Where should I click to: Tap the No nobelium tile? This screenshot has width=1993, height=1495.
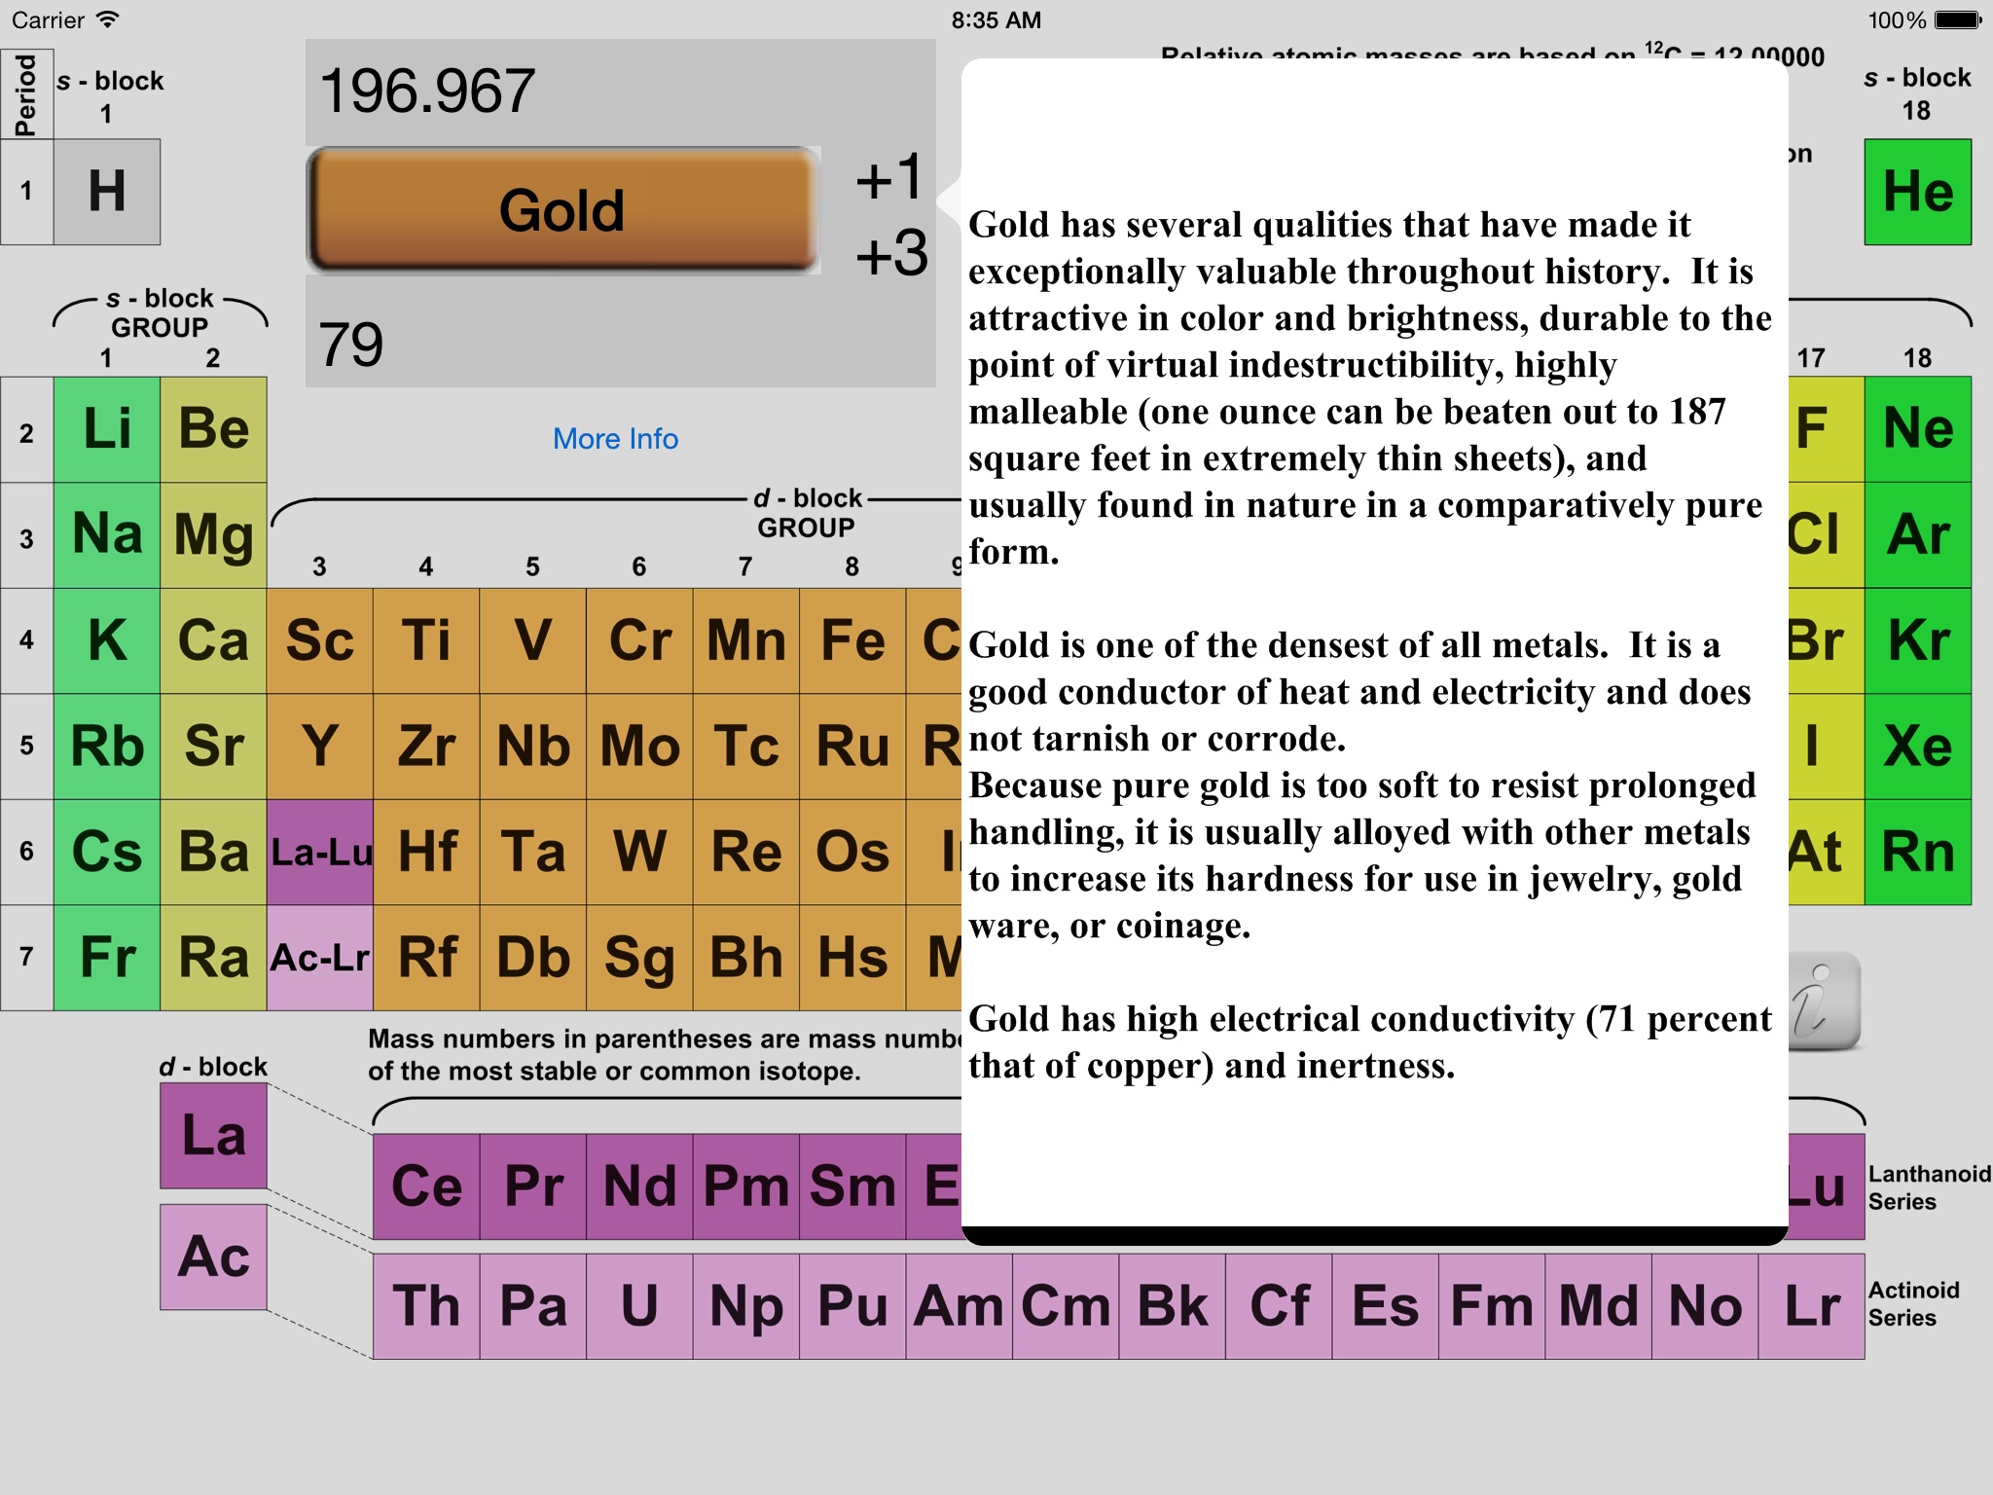pyautogui.click(x=1705, y=1306)
